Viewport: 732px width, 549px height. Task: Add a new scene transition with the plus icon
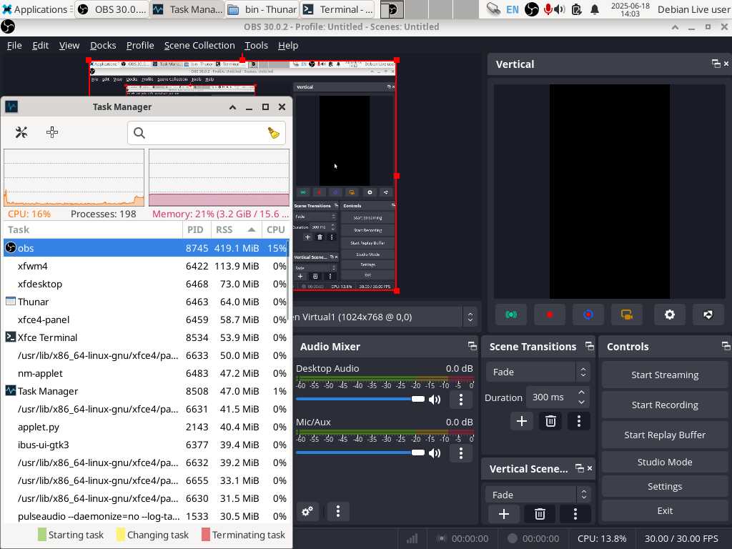(521, 421)
